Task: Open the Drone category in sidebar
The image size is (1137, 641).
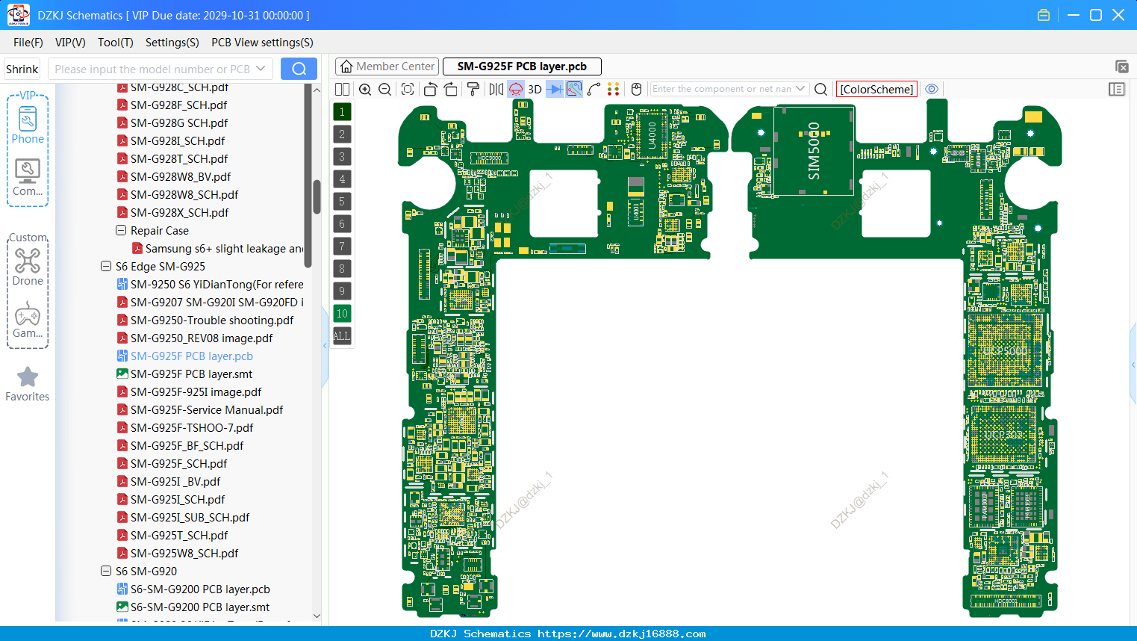Action: coord(28,267)
